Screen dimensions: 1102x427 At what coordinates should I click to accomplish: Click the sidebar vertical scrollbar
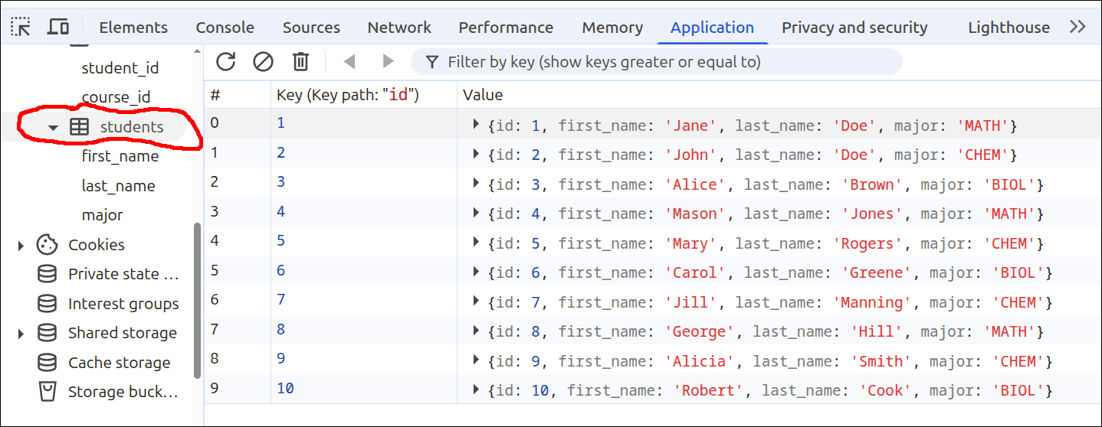point(197,298)
